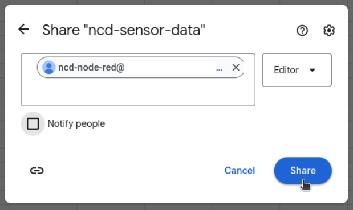Viewport: 353px width, 210px height.
Task: Click the dropdown caret beside Editor
Action: point(313,71)
